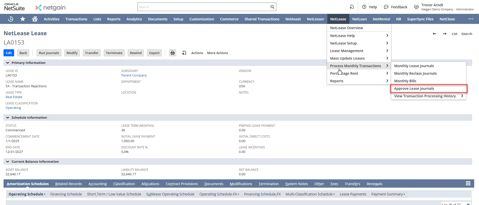Image resolution: width=479 pixels, height=205 pixels.
Task: Click the Back button
Action: (23, 53)
